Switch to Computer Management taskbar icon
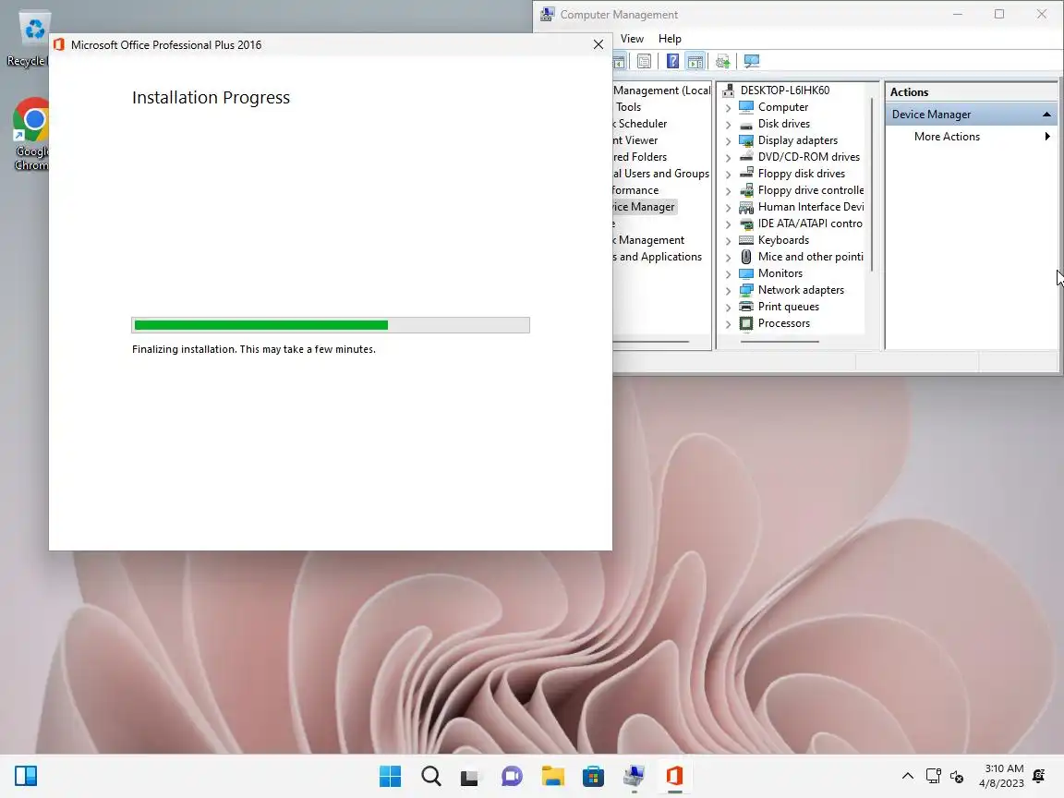Screen dimensions: 1064x798 coord(634,776)
